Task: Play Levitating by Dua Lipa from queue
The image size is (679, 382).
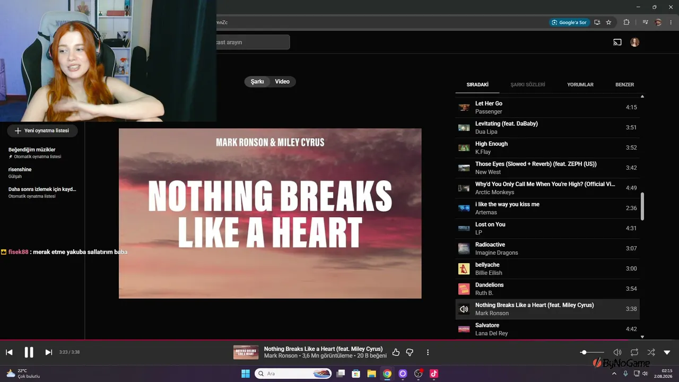Action: point(547,128)
